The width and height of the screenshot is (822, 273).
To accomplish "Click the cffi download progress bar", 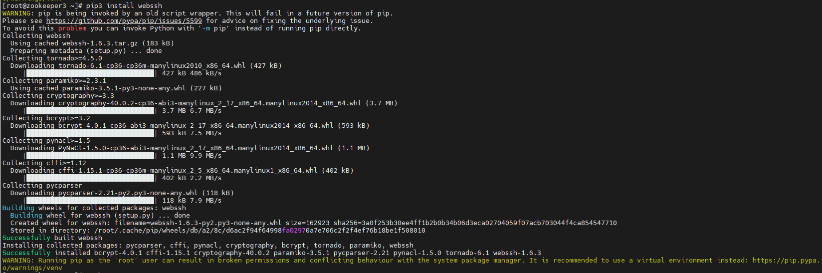I will pyautogui.click(x=90, y=178).
